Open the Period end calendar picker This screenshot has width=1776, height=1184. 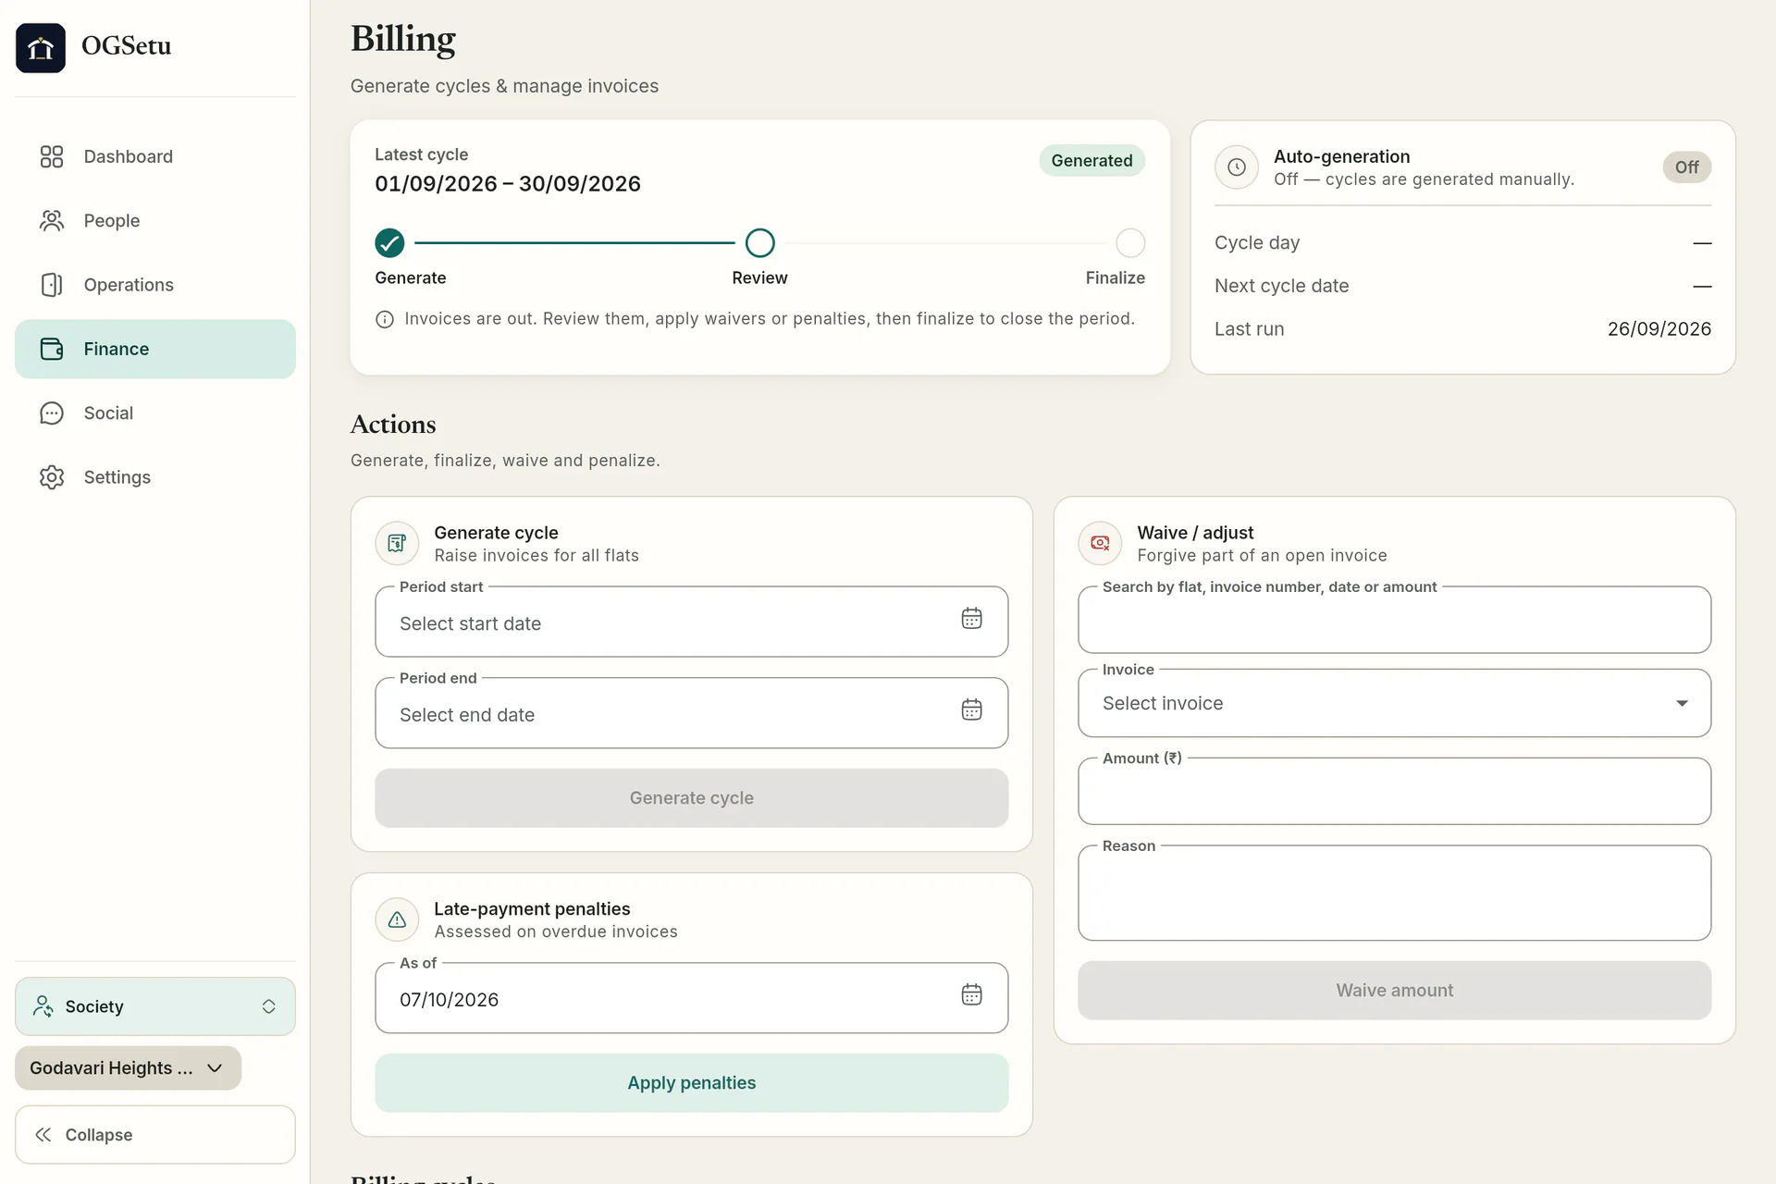tap(971, 710)
